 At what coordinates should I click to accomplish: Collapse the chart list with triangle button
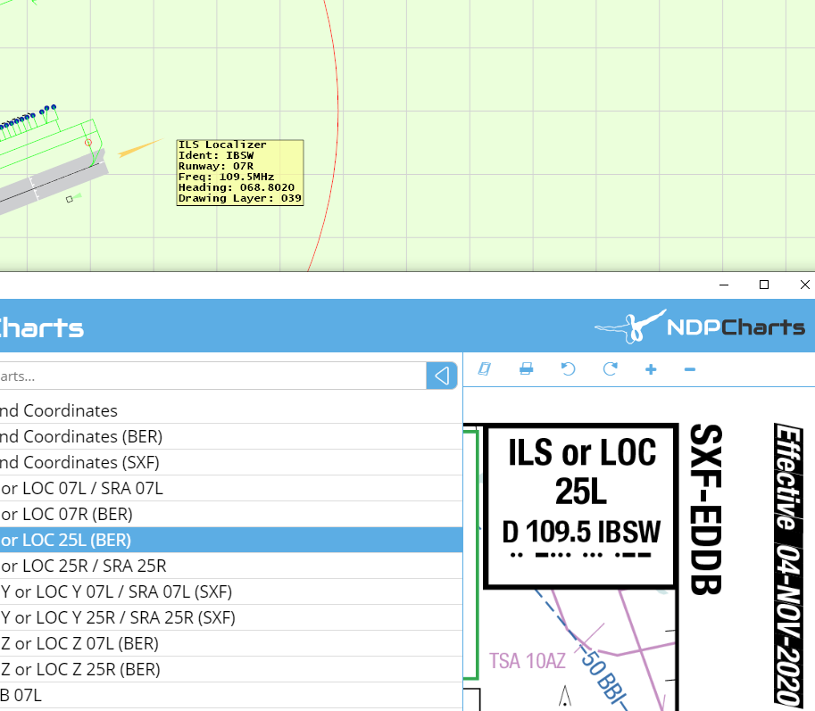[x=442, y=376]
